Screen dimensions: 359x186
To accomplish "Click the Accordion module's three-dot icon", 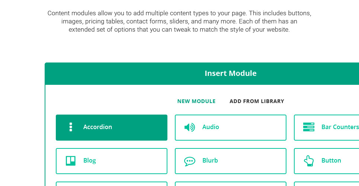I will tap(71, 127).
